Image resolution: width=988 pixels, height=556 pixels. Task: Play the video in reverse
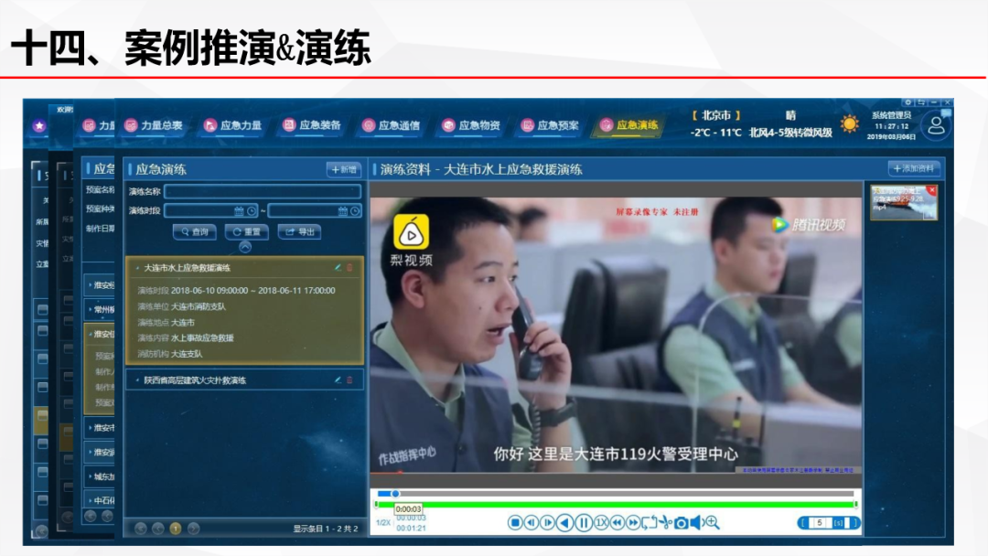(564, 523)
